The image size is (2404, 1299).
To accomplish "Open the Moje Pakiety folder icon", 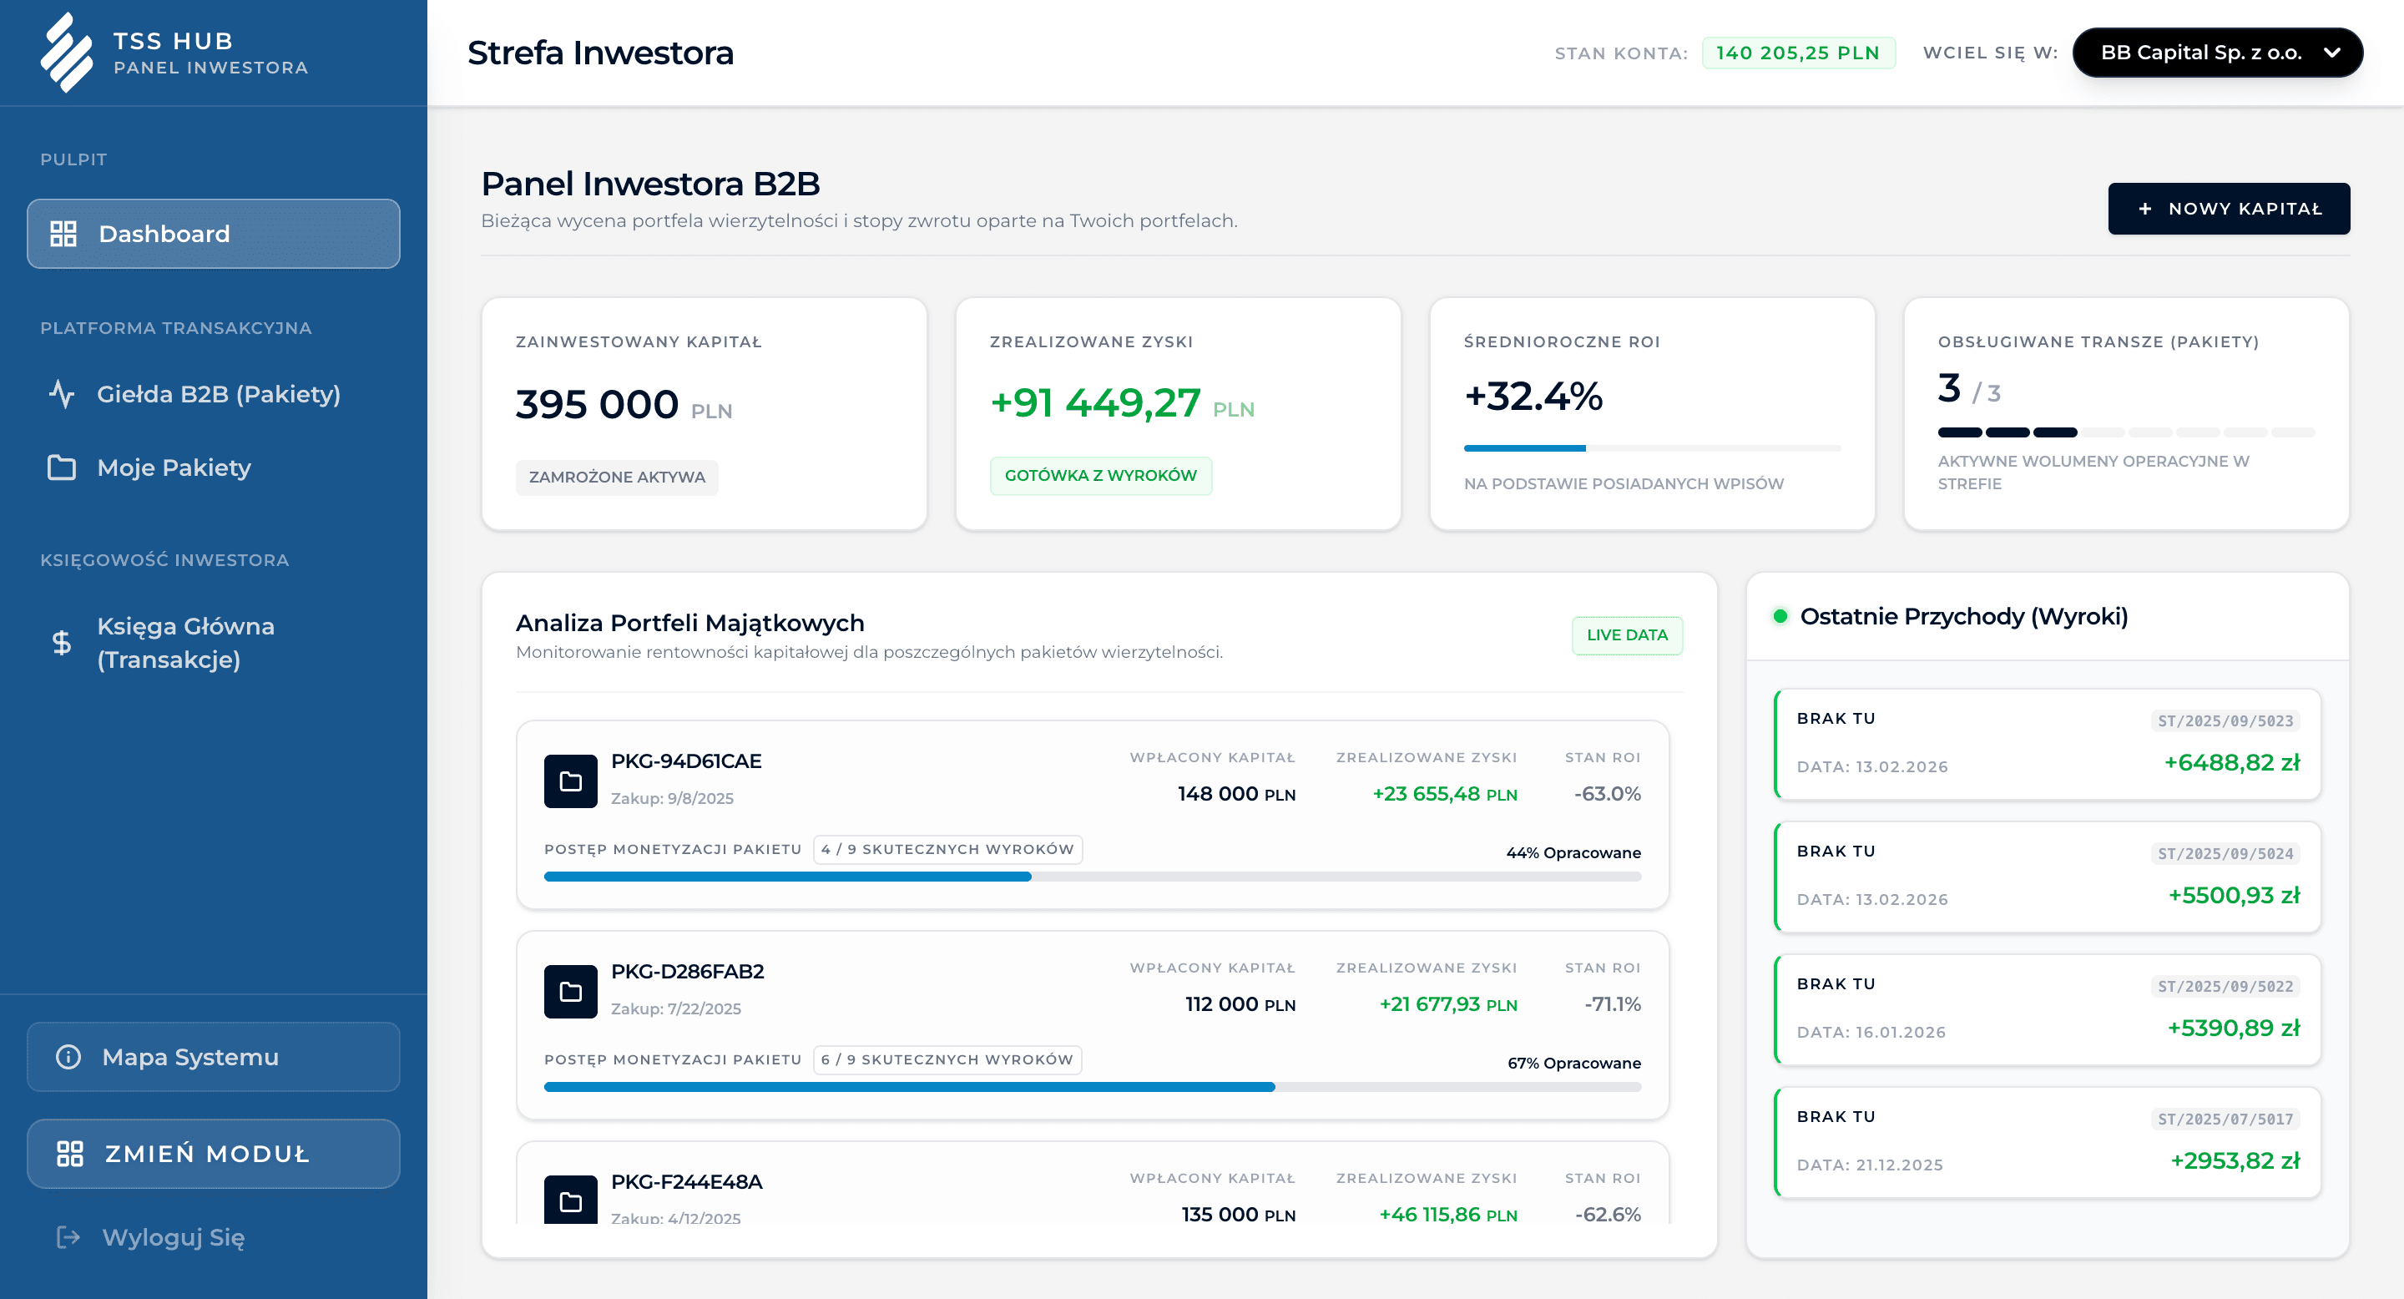I will (x=63, y=468).
